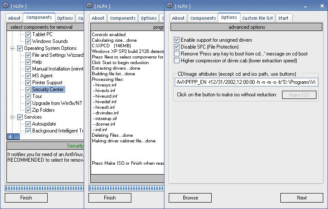
Task: Toggle the Services group checkbox
Action: pos(20,117)
